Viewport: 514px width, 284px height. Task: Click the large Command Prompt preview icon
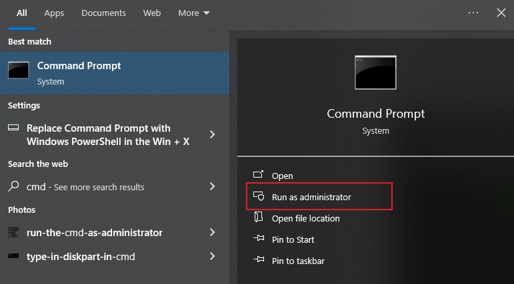point(375,72)
